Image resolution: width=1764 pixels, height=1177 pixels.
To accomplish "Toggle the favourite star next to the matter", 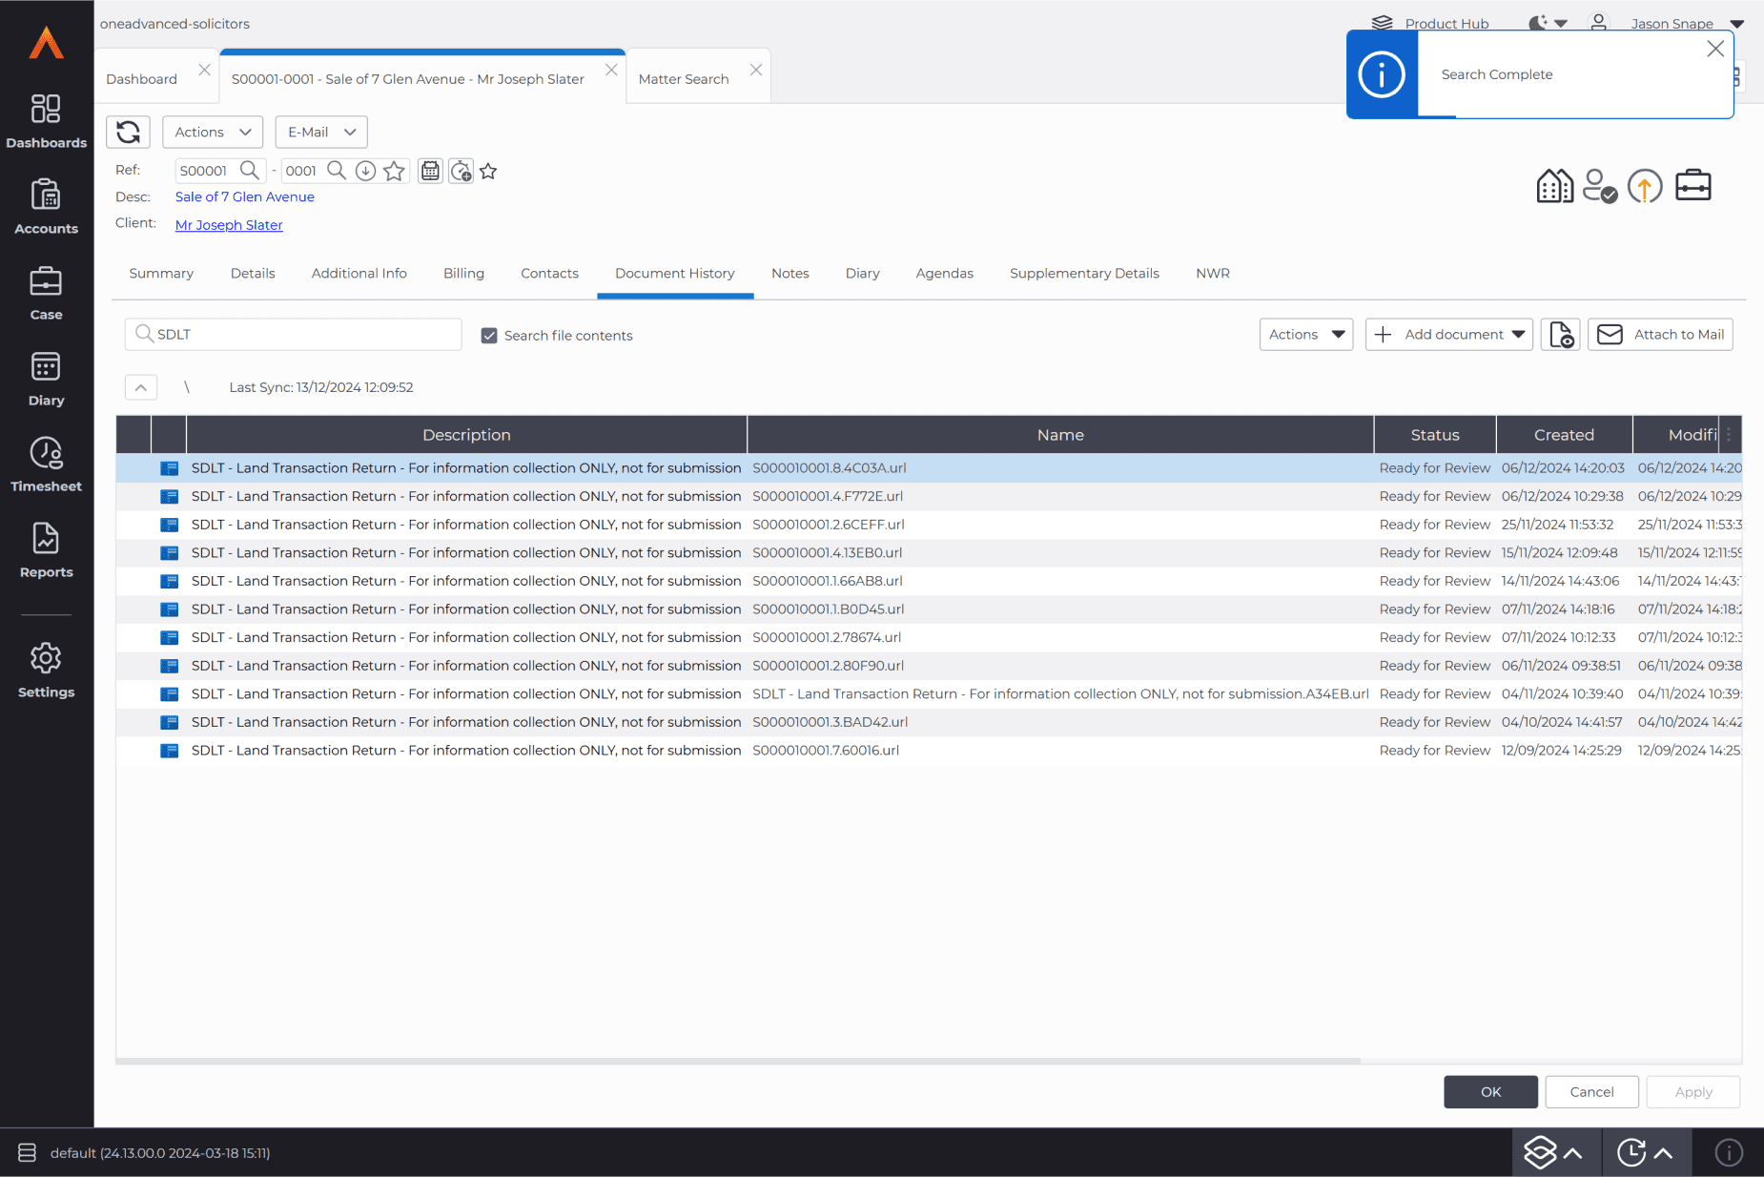I will tap(488, 171).
